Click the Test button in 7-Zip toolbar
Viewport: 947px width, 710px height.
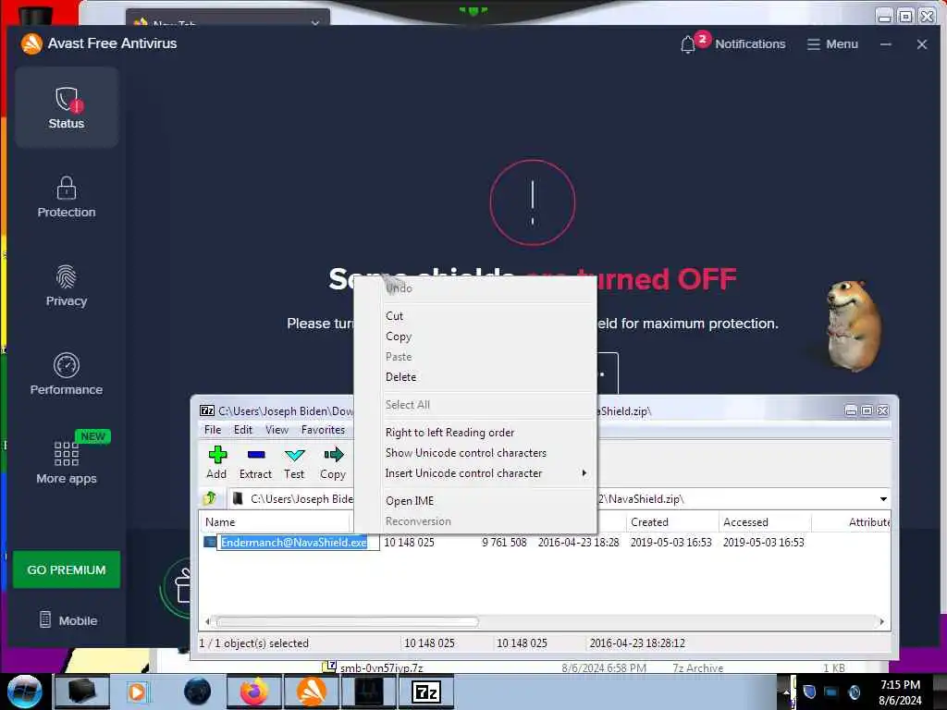(294, 463)
